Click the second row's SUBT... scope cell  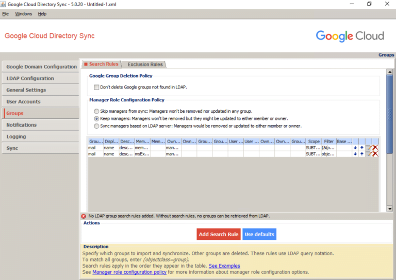(313, 154)
